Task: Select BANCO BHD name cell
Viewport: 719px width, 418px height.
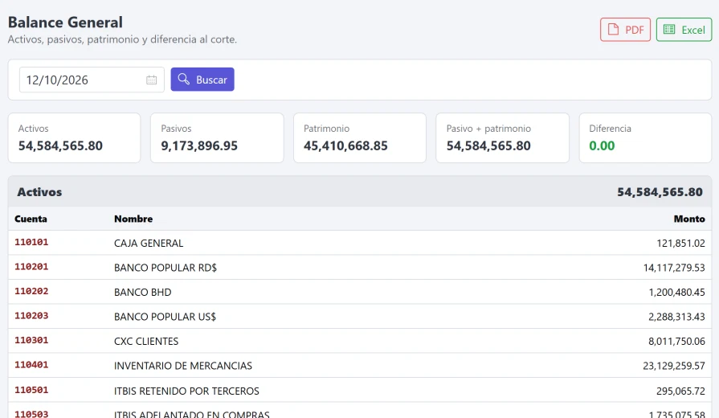Action: tap(143, 293)
